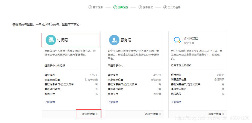The width and height of the screenshot is (252, 123).
Task: Click the 原企业号 subtitle
Action: pos(189,43)
